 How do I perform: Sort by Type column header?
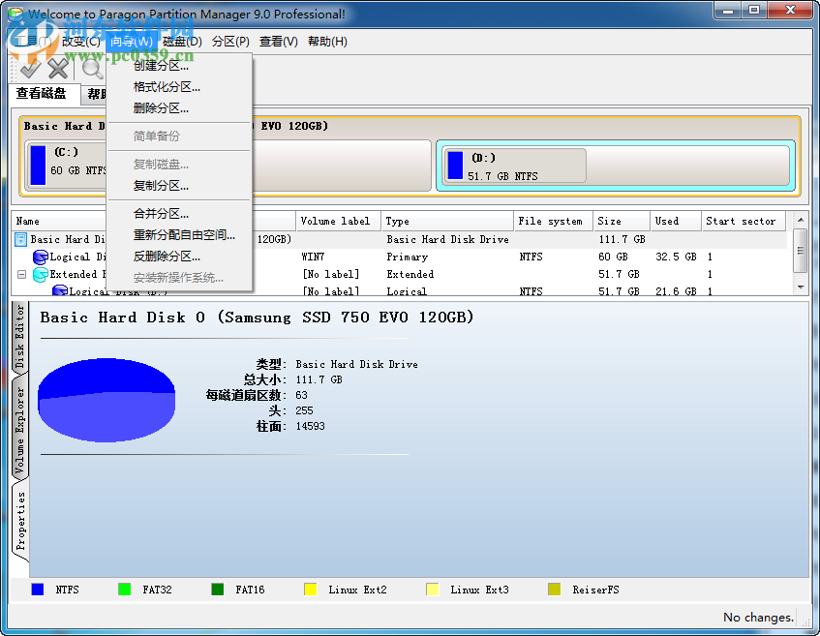(447, 222)
